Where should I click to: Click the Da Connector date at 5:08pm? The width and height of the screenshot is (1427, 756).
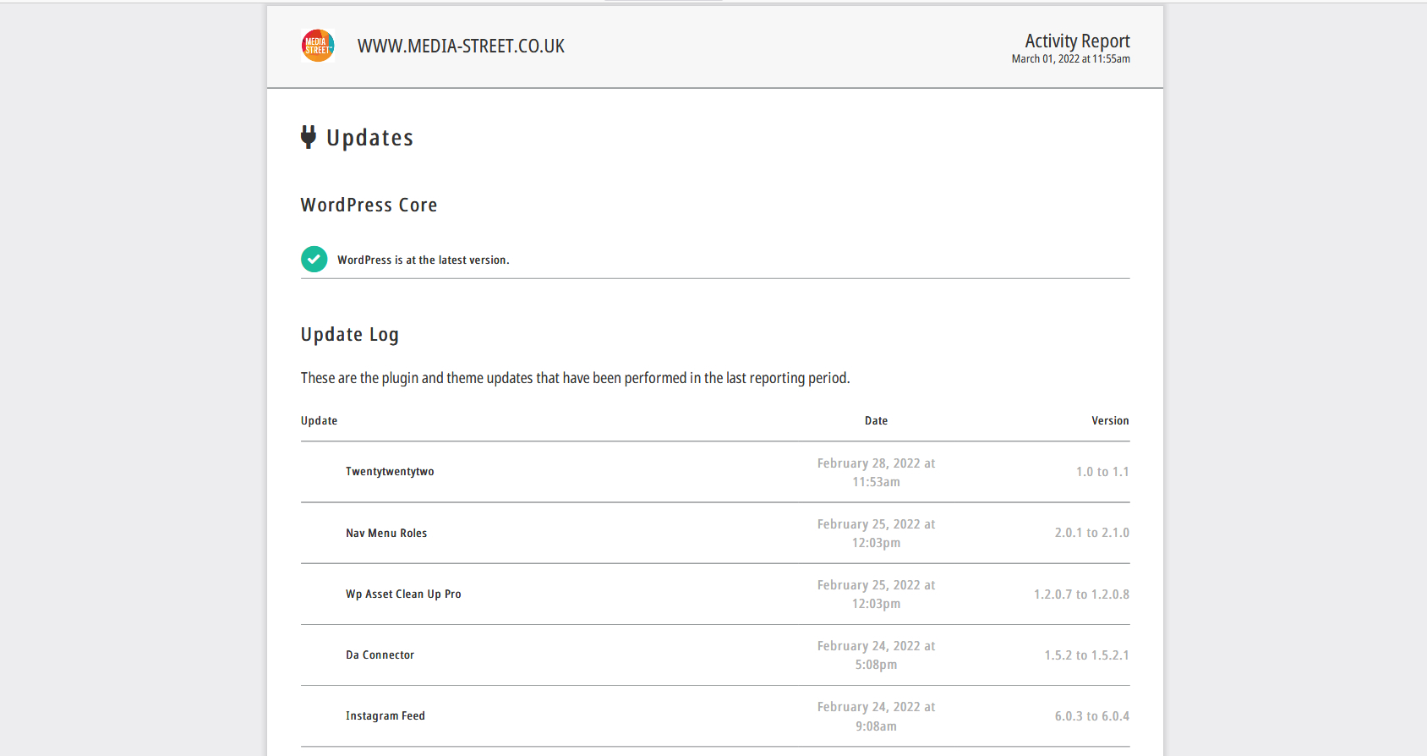point(876,655)
